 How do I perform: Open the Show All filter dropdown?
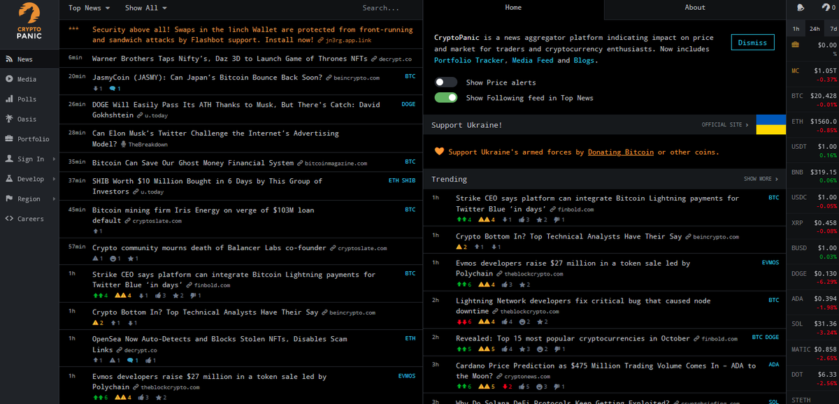[145, 8]
